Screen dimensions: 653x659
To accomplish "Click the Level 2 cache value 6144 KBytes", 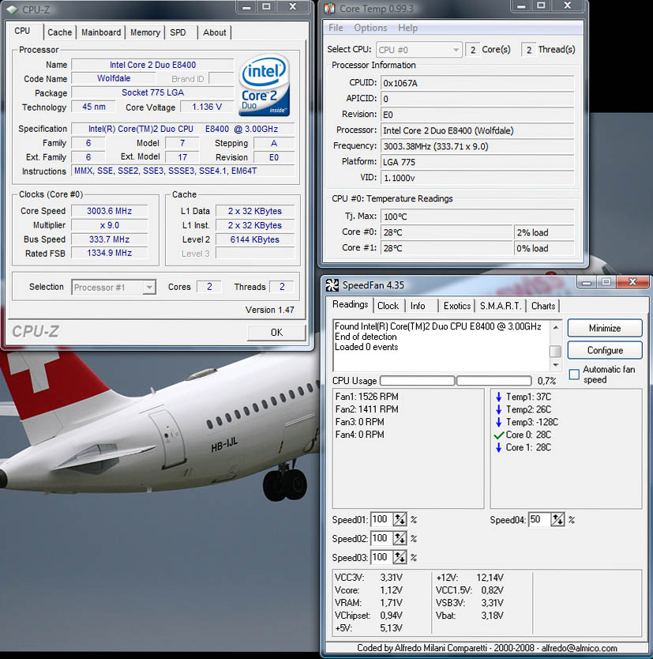I will (254, 239).
